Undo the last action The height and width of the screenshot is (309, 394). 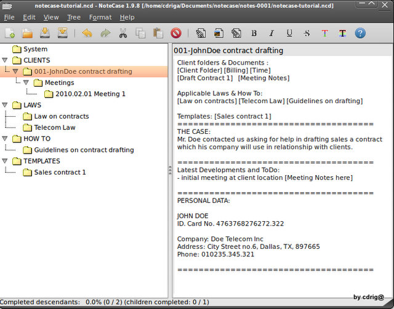coord(87,33)
